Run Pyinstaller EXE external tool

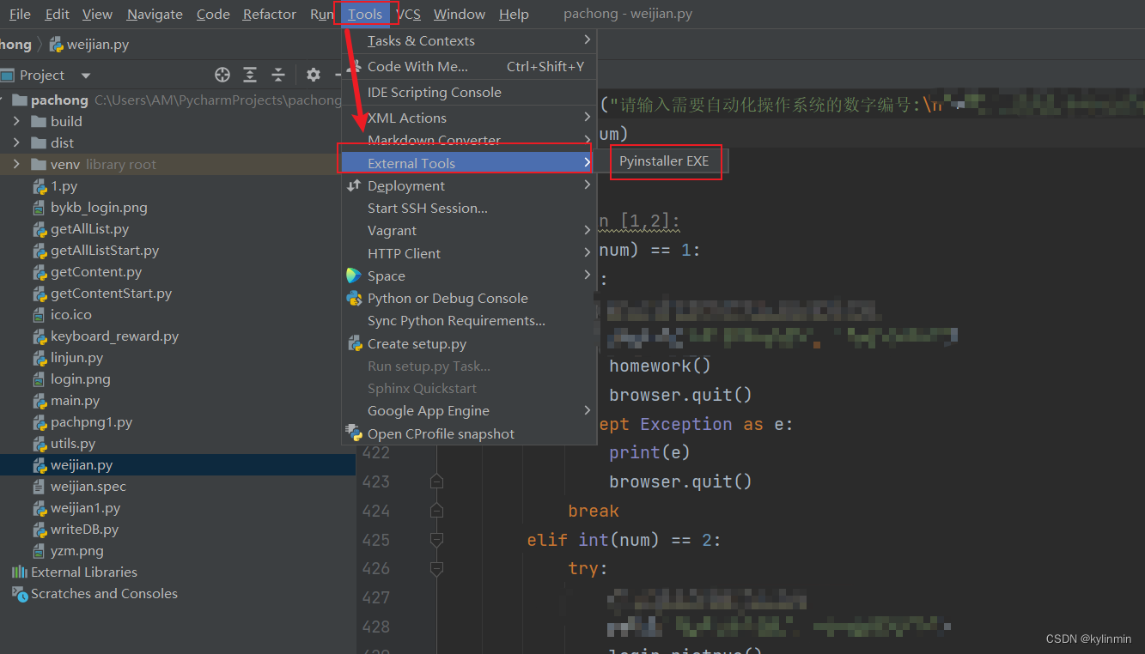point(664,160)
